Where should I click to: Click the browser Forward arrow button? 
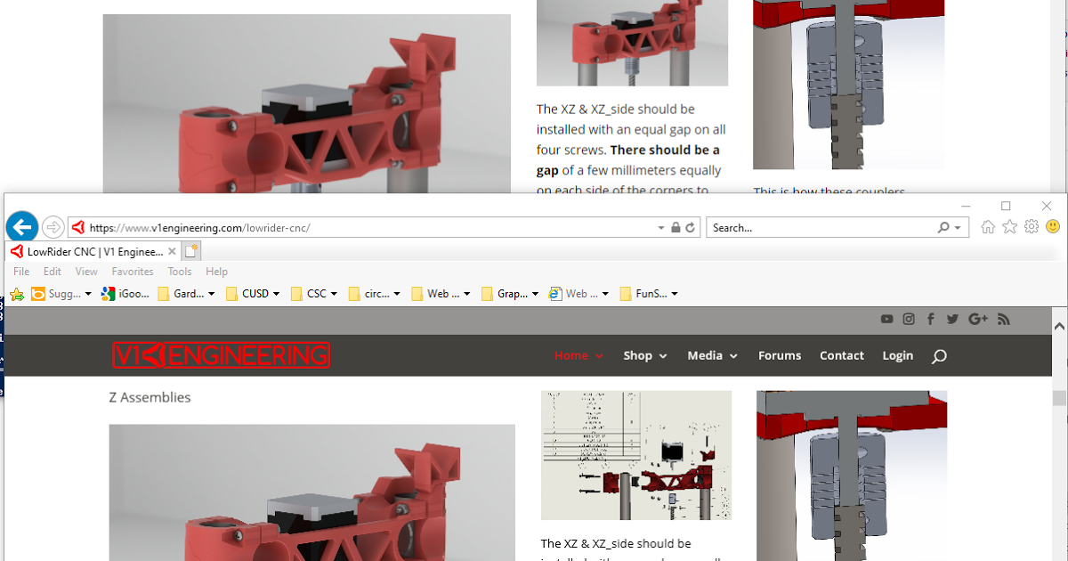click(x=53, y=227)
